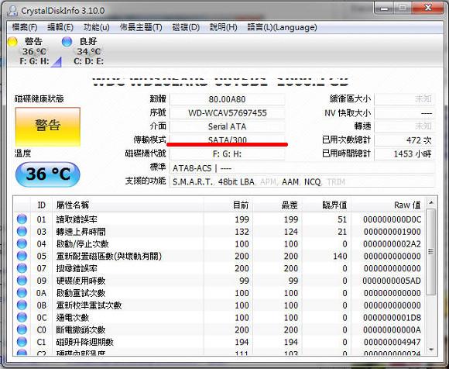Click firmware field showing 80.00A80

point(227,99)
